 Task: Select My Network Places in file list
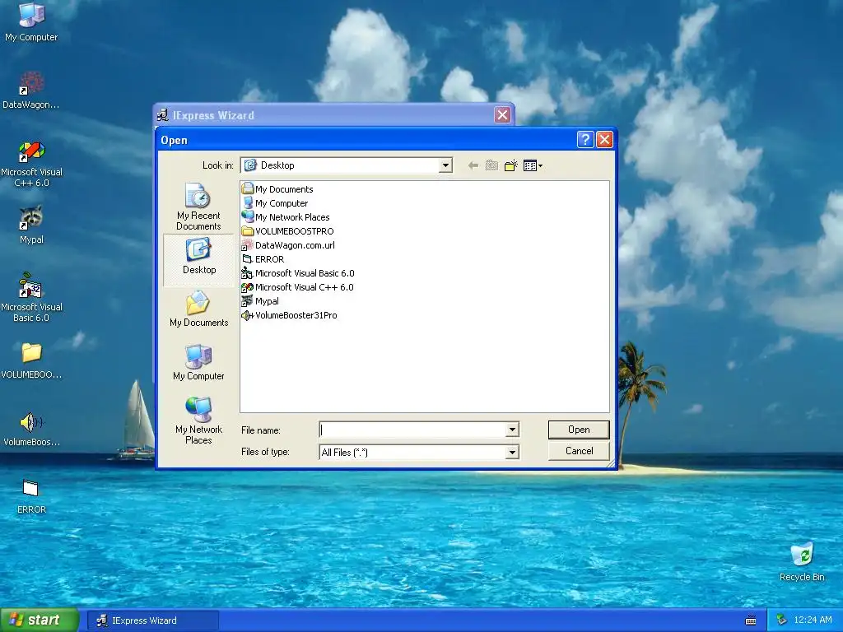pyautogui.click(x=286, y=217)
